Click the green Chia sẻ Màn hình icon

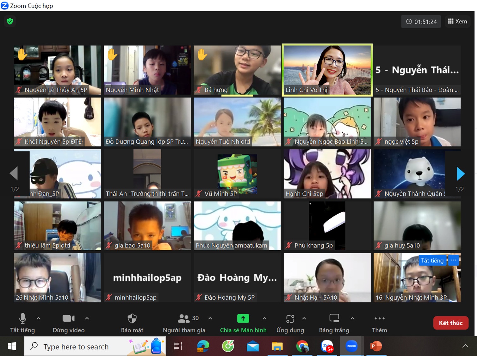tap(243, 319)
